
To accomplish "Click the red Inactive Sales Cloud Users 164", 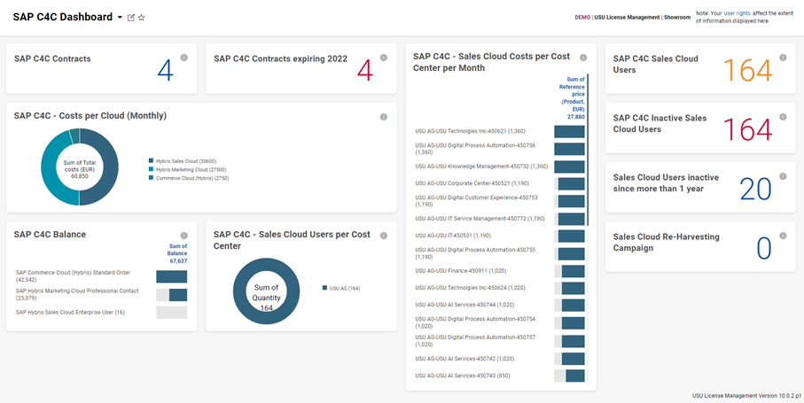I will click(747, 130).
